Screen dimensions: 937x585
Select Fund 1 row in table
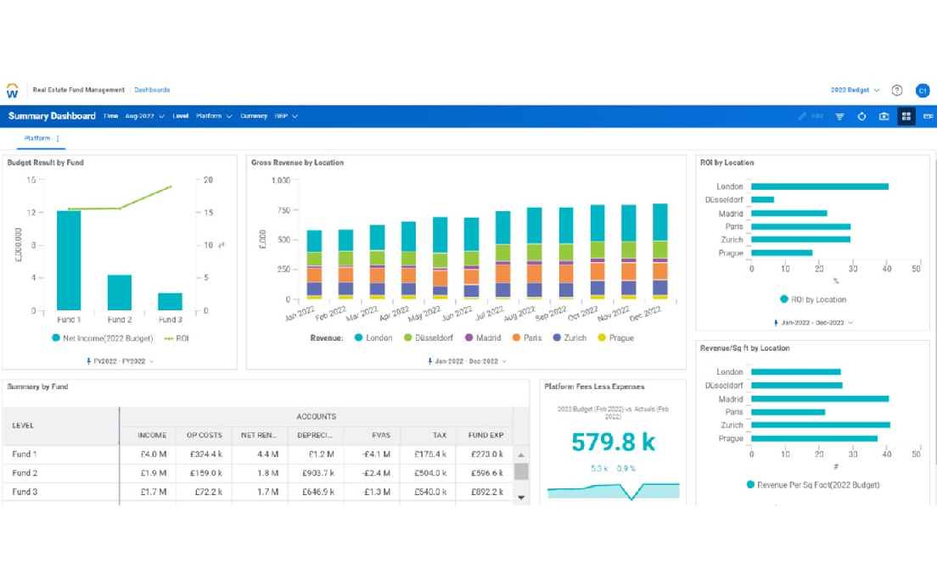pos(257,454)
